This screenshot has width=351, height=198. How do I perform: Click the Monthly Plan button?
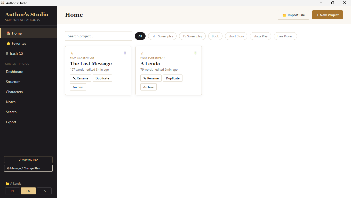coord(28,160)
